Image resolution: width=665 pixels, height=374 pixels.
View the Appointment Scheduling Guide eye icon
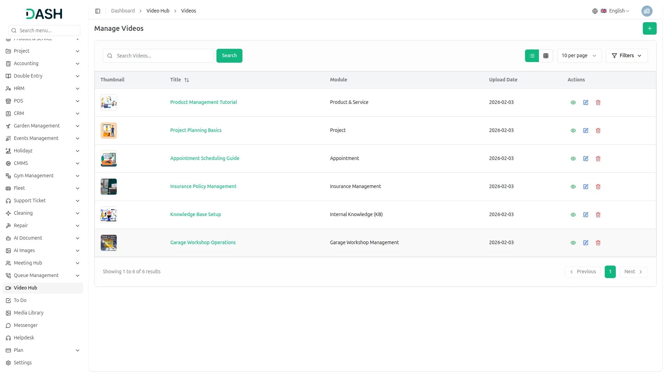point(573,159)
